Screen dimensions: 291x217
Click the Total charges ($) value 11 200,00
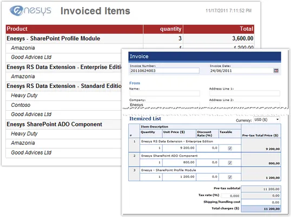pyautogui.click(x=261, y=209)
